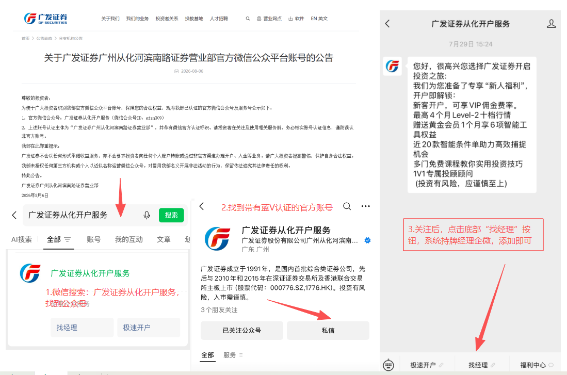Screen dimensions: 567x375
Task: Open 人才招聘 navigation menu
Action: [219, 19]
